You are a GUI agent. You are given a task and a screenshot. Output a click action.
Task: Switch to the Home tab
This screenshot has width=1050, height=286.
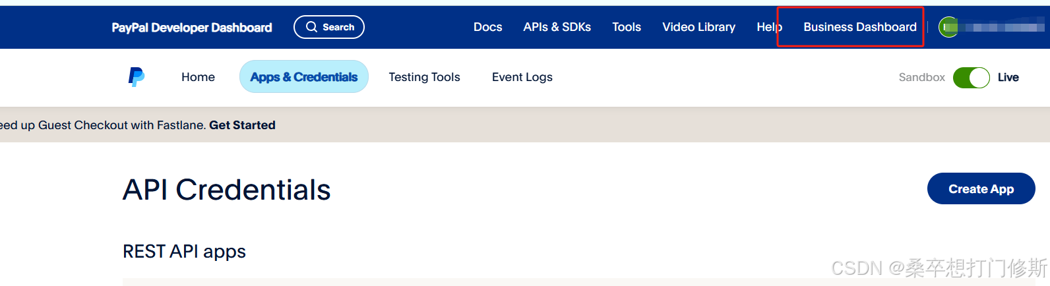click(x=198, y=77)
